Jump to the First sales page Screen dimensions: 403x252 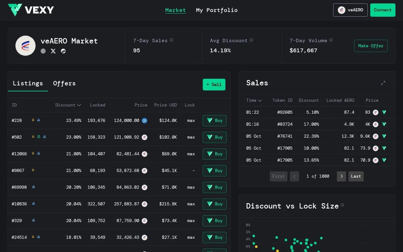279,176
